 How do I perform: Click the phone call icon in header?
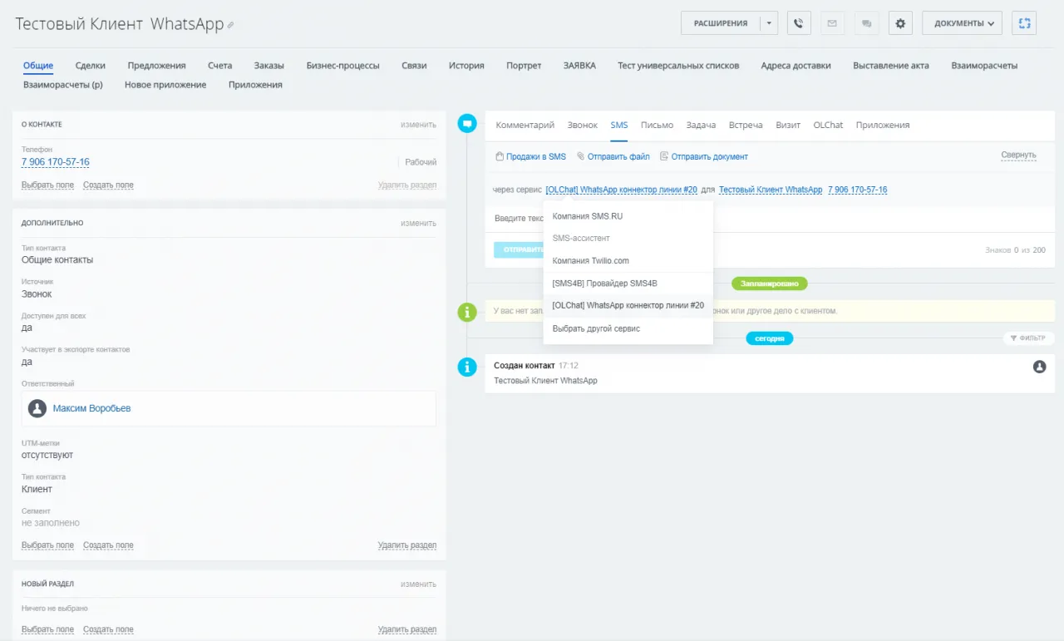coord(799,23)
